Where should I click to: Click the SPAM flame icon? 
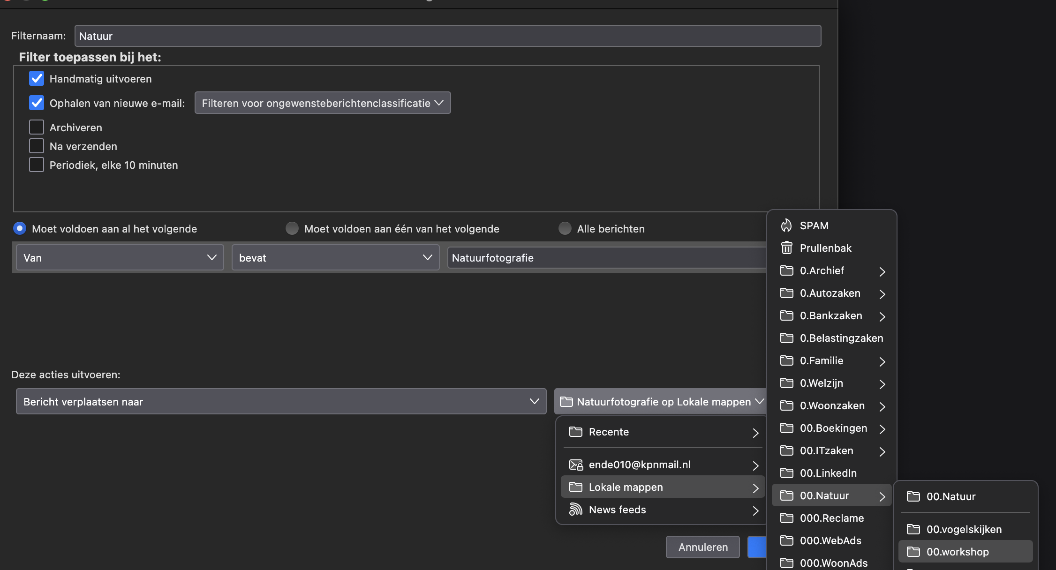click(786, 225)
